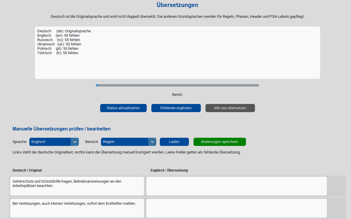
Task: Click the second empty translation field
Action: click(236, 208)
